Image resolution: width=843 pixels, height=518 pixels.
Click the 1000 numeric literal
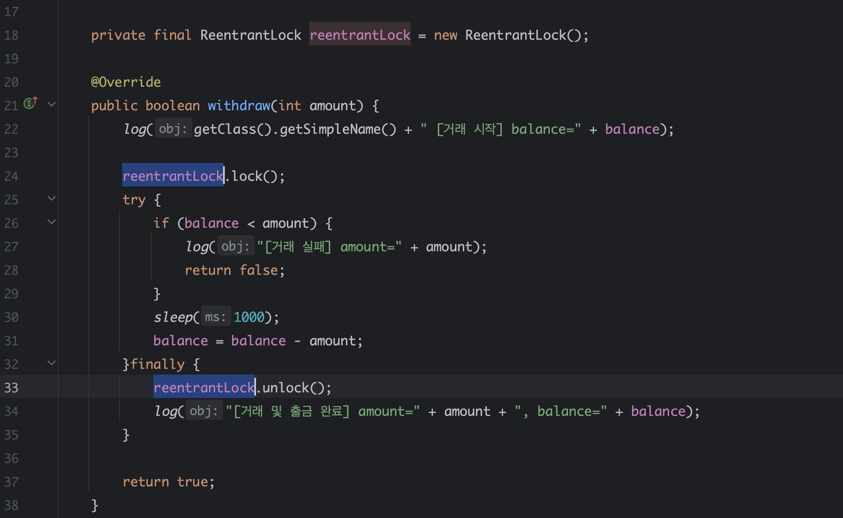tap(249, 317)
